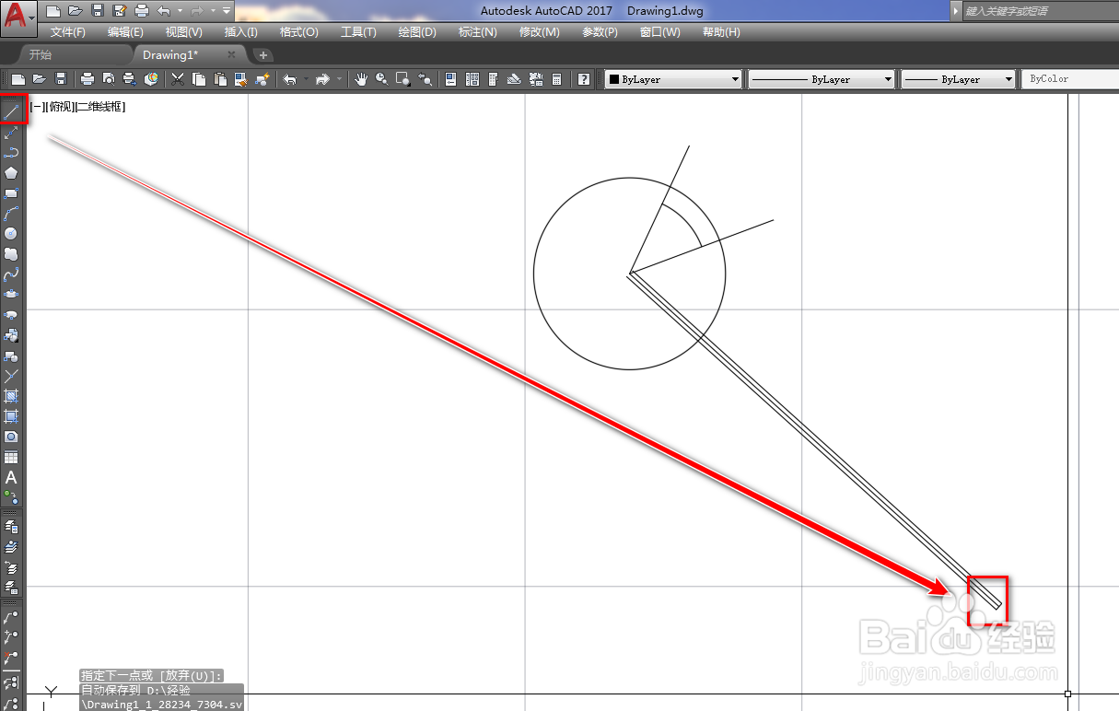Select the Polygon tool
1119x711 pixels.
click(x=12, y=173)
